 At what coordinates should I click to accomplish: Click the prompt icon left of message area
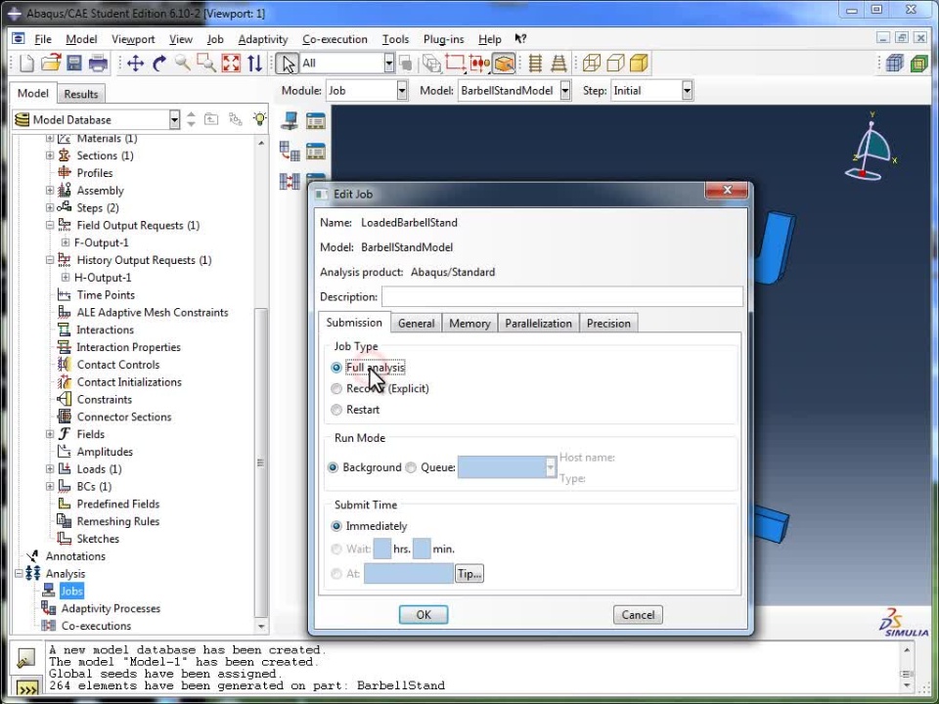click(x=25, y=658)
